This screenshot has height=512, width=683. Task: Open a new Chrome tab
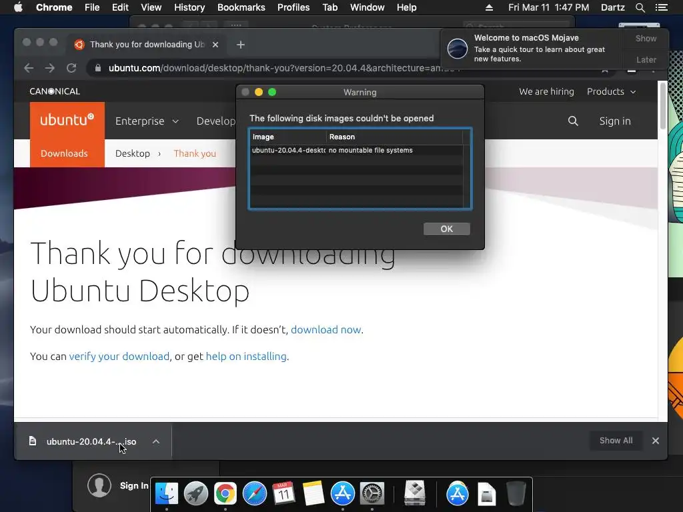tap(240, 45)
